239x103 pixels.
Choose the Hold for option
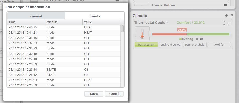pos(219,45)
